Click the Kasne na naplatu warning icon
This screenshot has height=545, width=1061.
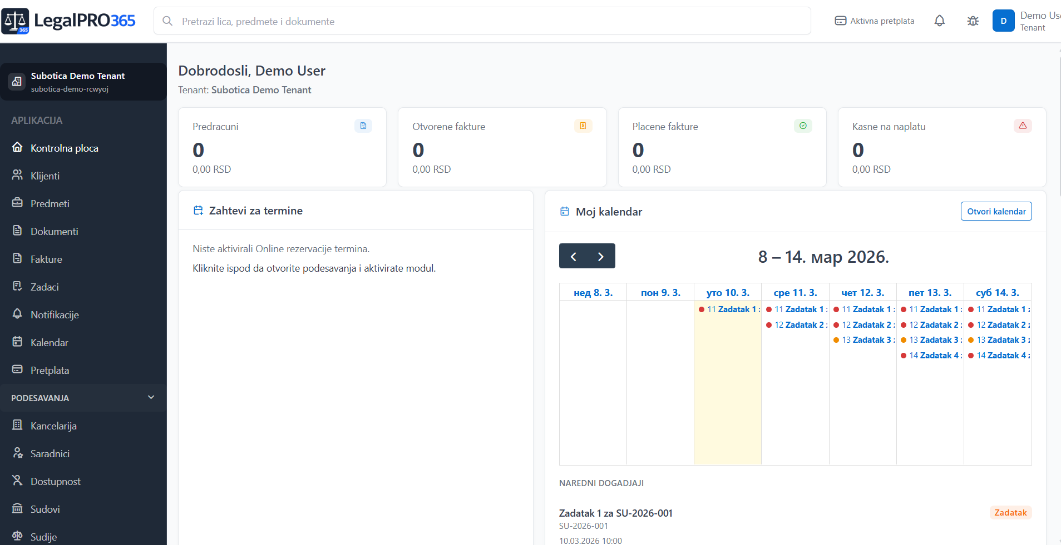click(1022, 126)
